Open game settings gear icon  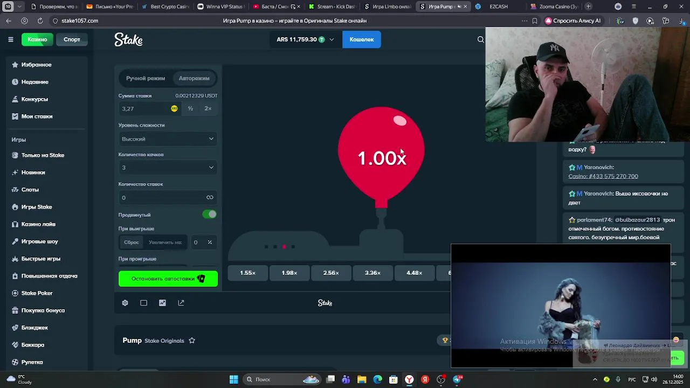[125, 303]
